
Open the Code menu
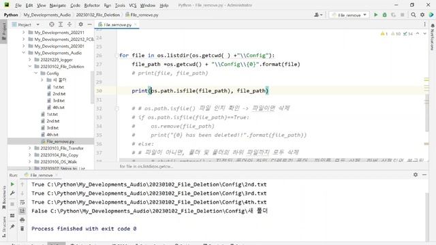[x=75, y=5]
